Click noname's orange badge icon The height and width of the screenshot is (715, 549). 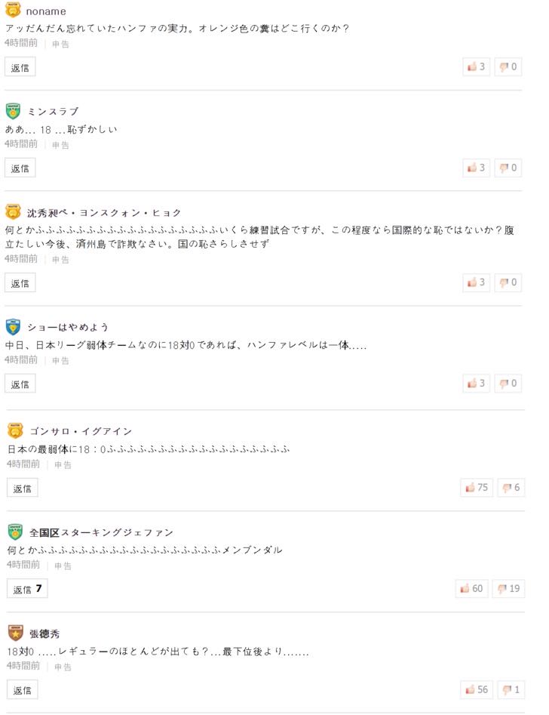pyautogui.click(x=13, y=11)
